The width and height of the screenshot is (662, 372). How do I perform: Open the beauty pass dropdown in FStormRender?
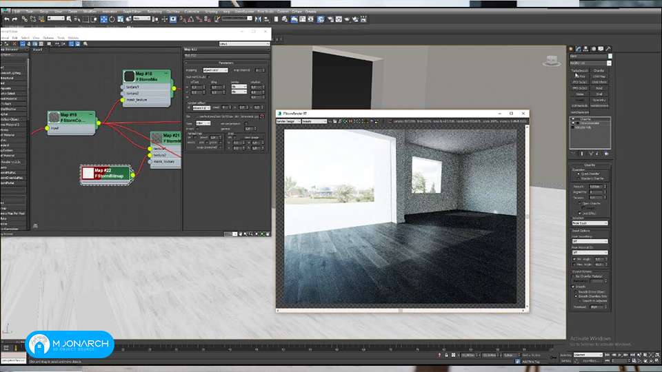coord(314,121)
